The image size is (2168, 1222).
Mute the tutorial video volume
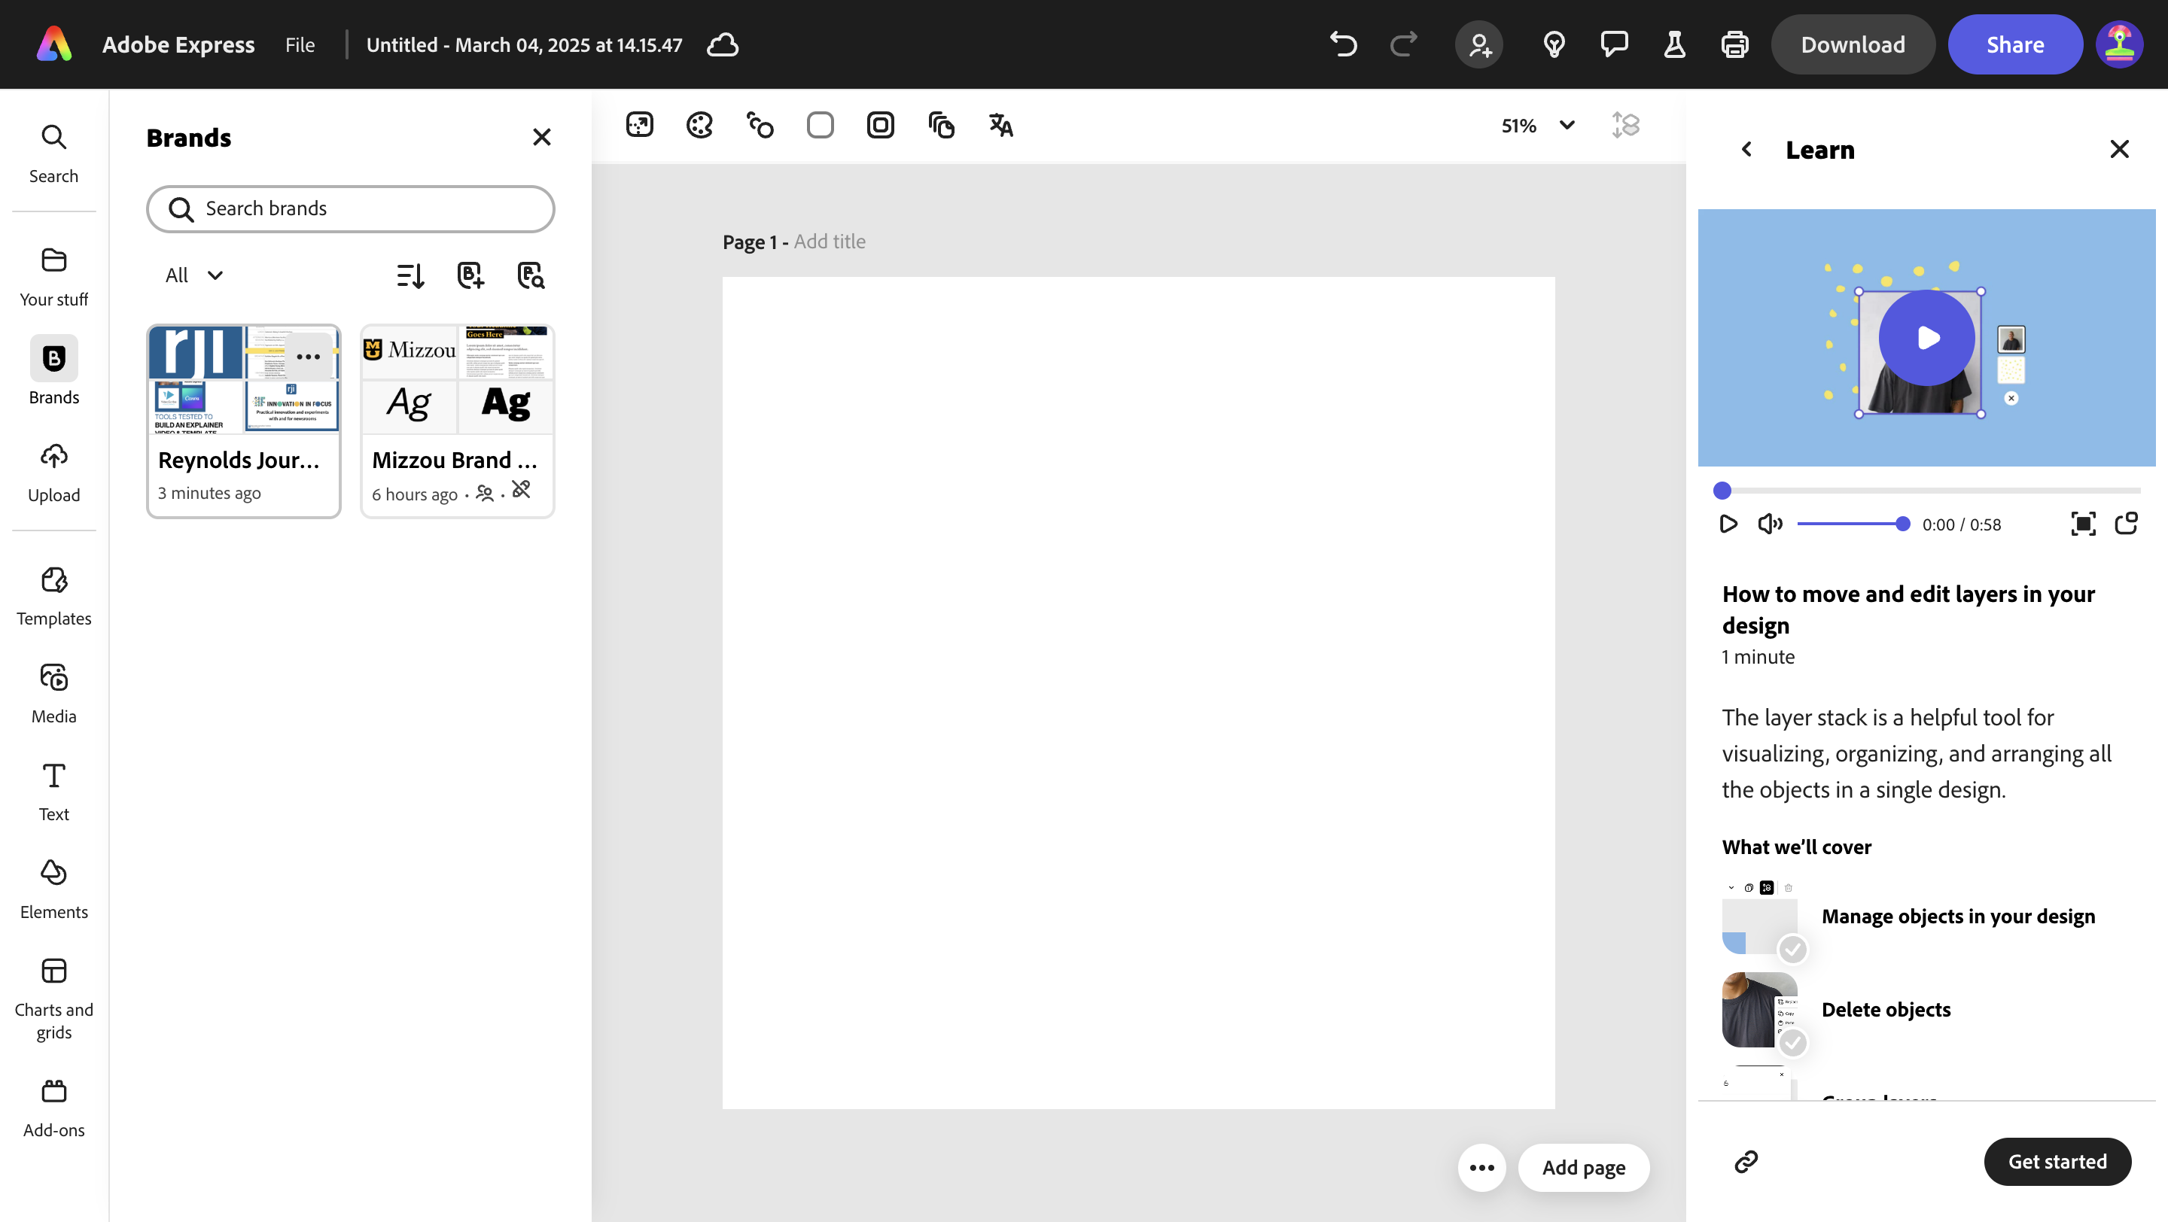(1770, 524)
